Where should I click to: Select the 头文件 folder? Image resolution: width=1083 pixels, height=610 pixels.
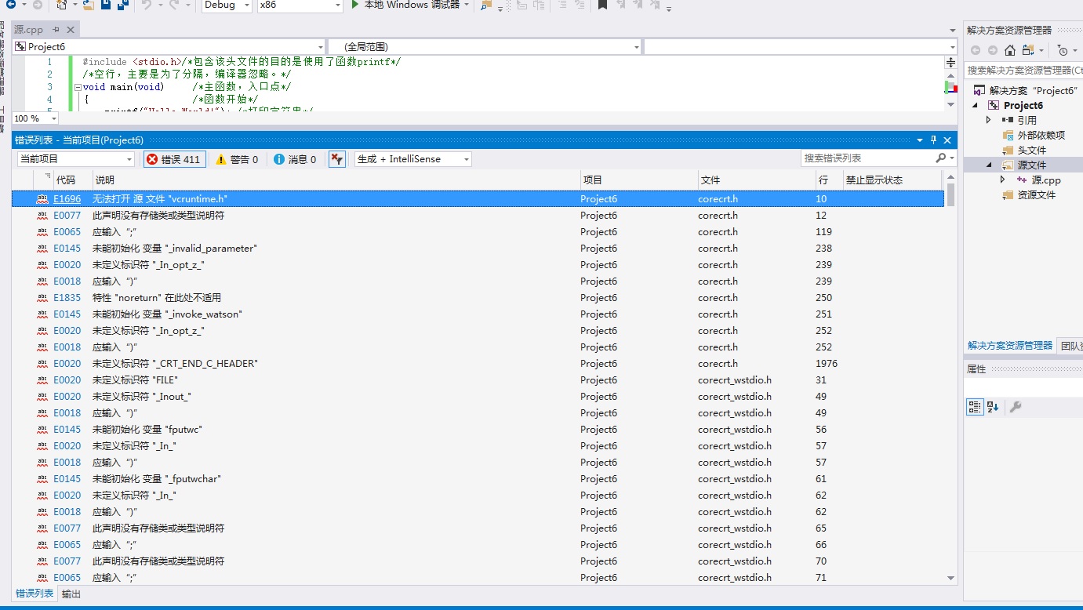pos(1024,150)
